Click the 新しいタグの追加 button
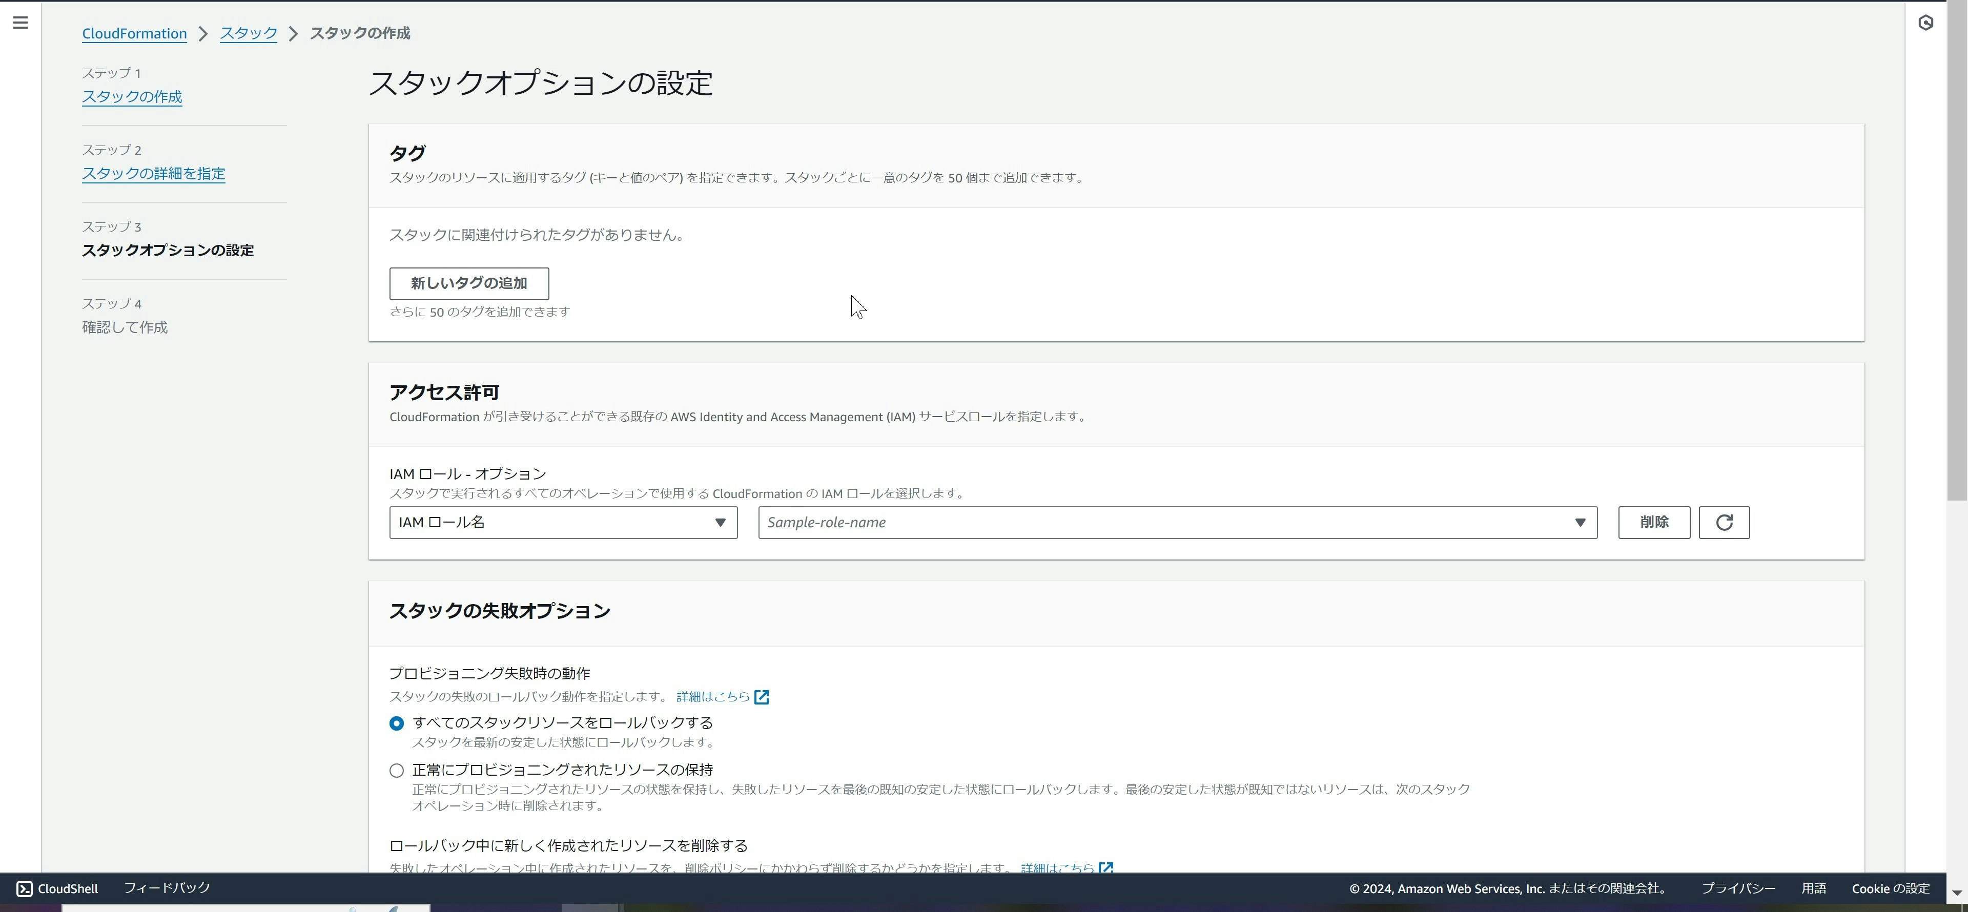Image resolution: width=1968 pixels, height=912 pixels. [x=468, y=283]
